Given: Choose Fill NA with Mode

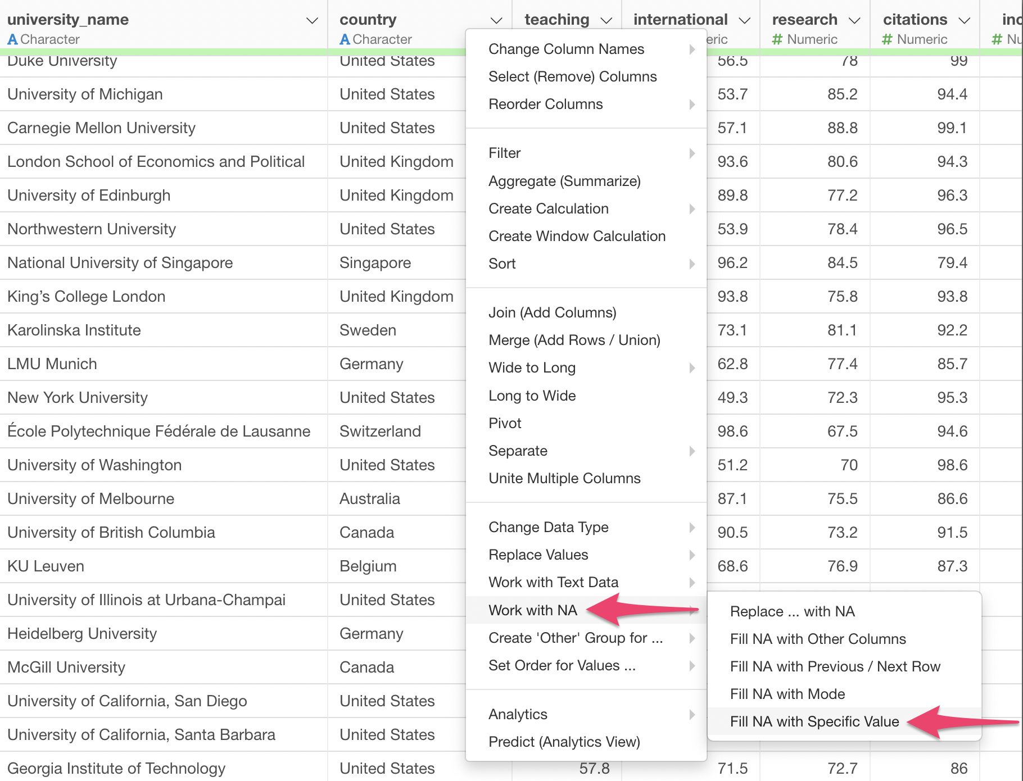Looking at the screenshot, I should [x=844, y=694].
